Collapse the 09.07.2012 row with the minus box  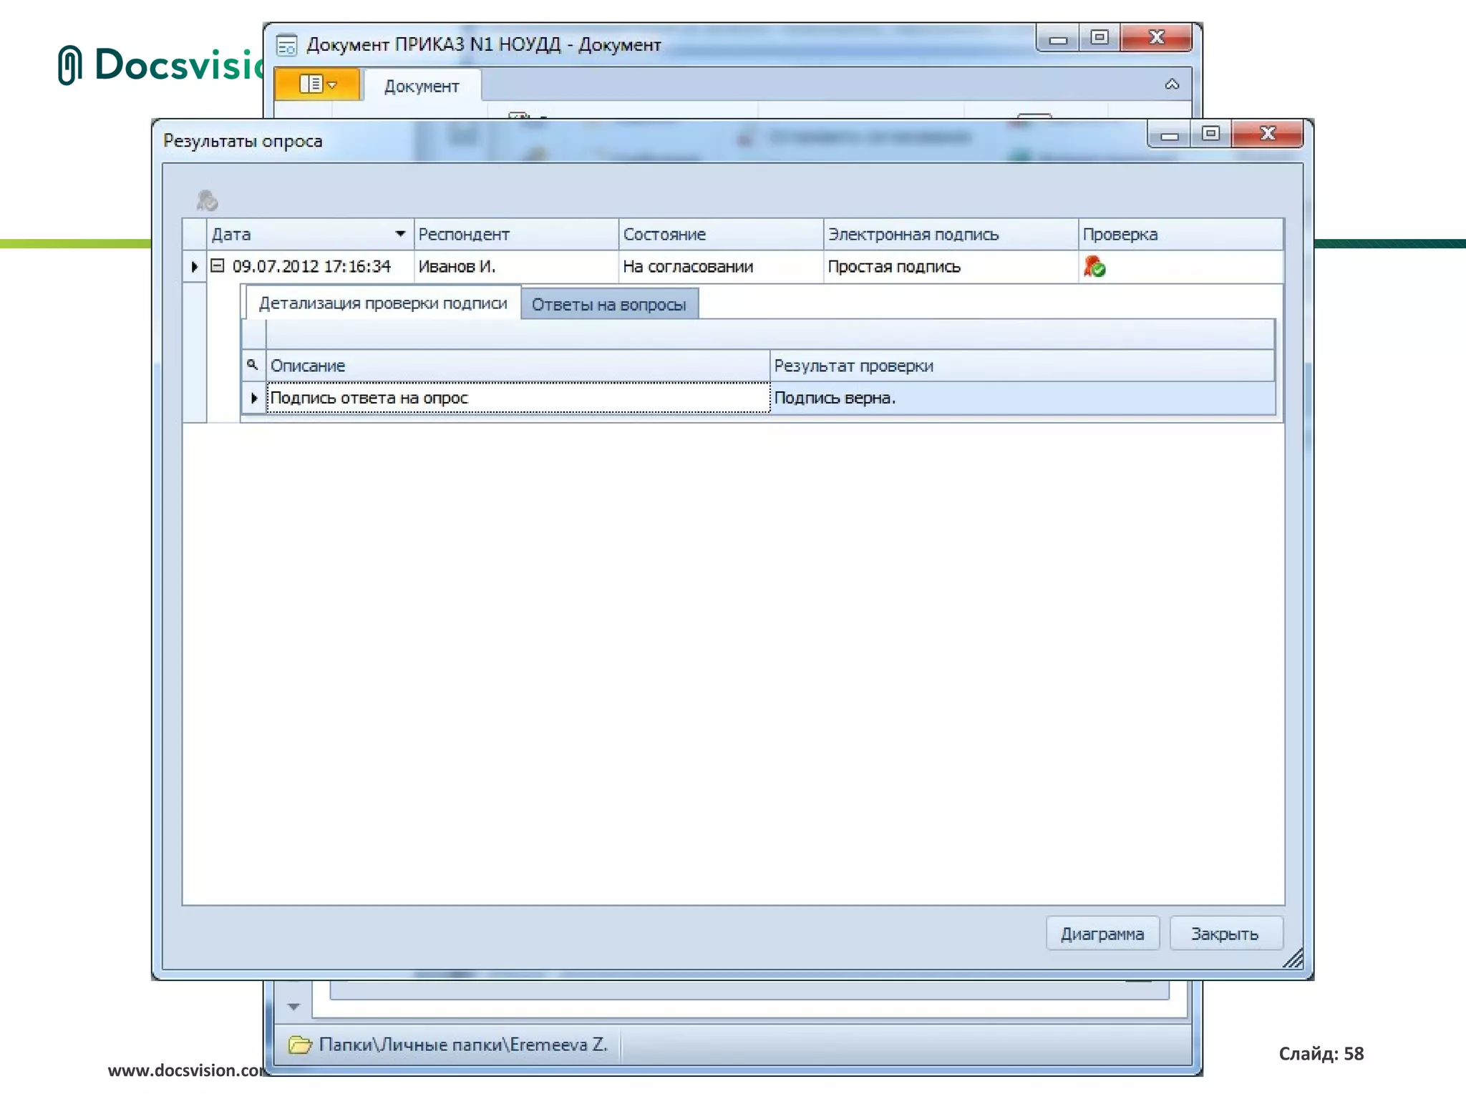[x=218, y=266]
